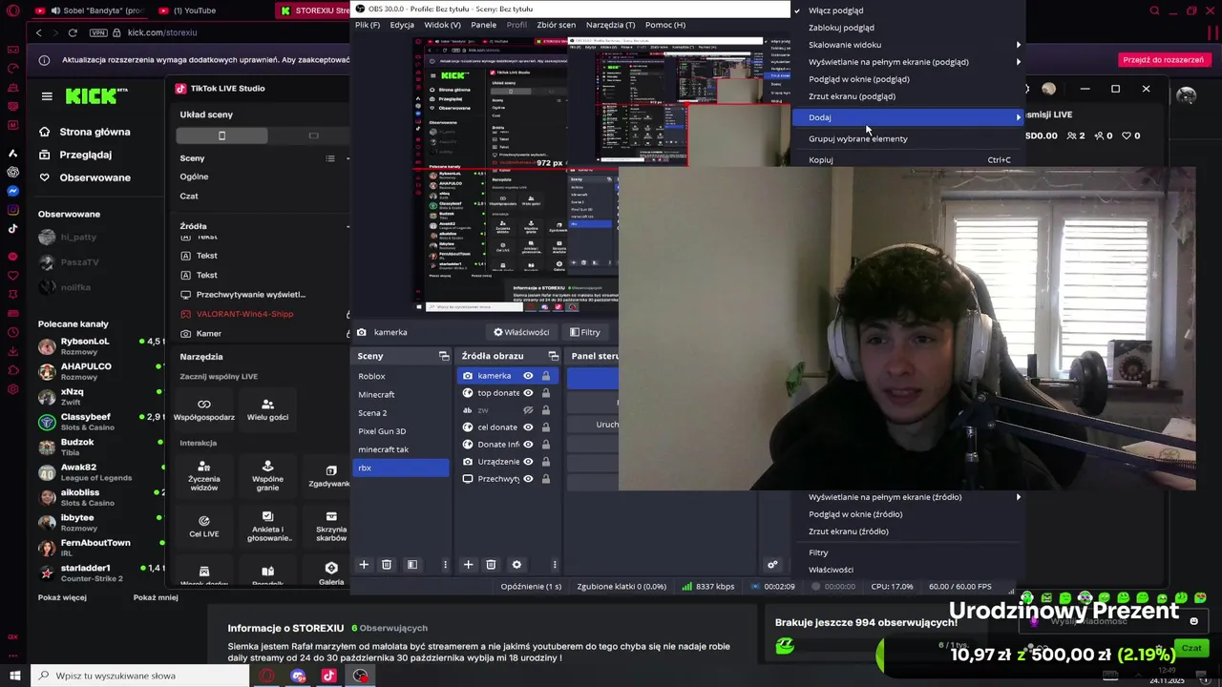Click the remove source trash icon in Źródła obrazu
The width and height of the screenshot is (1222, 687).
pyautogui.click(x=491, y=565)
